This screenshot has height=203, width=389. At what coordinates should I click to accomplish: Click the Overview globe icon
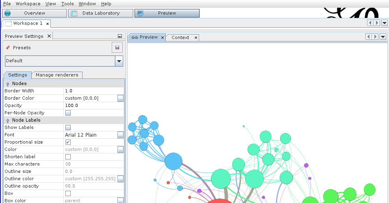[8, 13]
